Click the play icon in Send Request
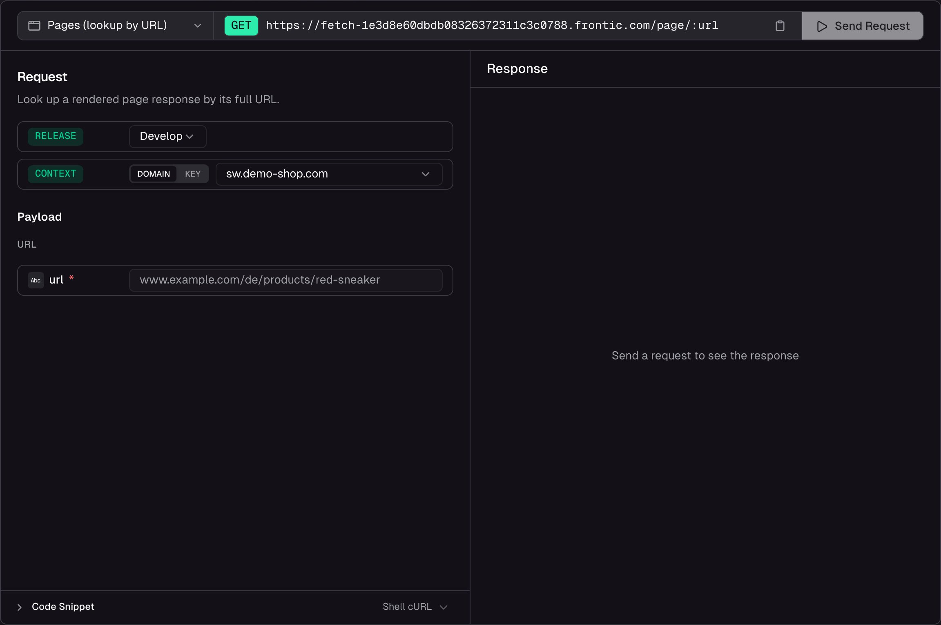The image size is (941, 625). (822, 26)
